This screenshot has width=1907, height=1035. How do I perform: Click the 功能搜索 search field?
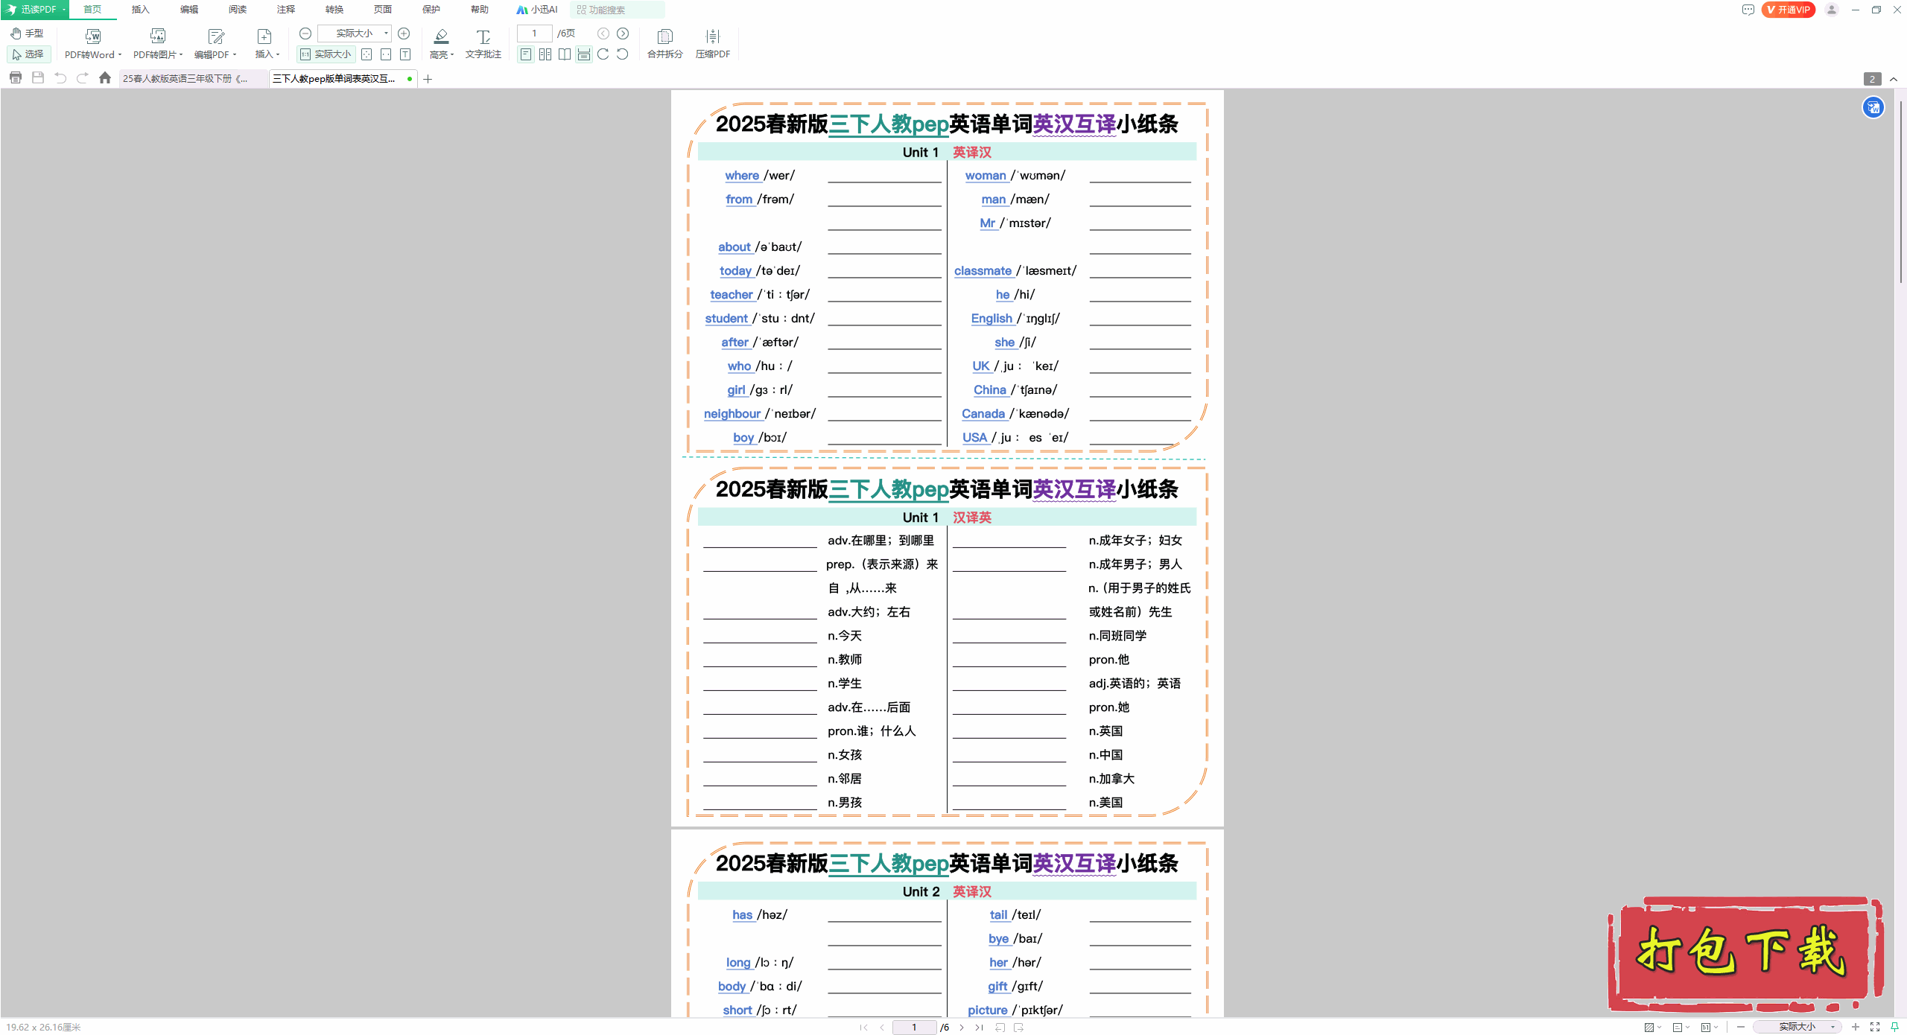(x=617, y=10)
